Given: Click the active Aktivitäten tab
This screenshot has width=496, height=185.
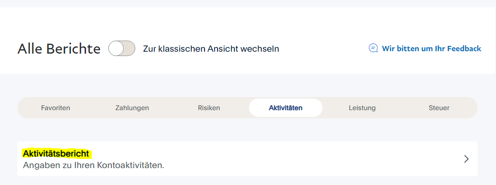Looking at the screenshot, I should [x=286, y=108].
